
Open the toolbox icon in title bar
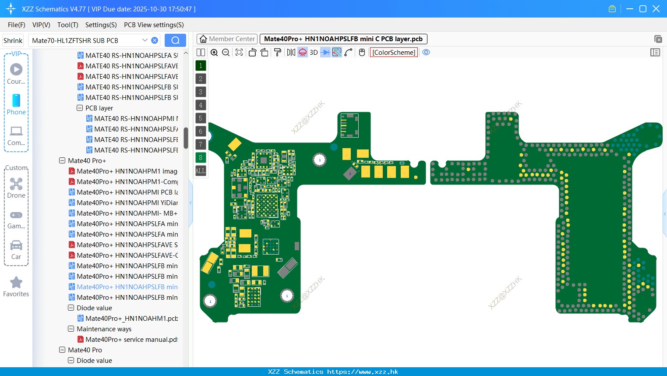[612, 9]
